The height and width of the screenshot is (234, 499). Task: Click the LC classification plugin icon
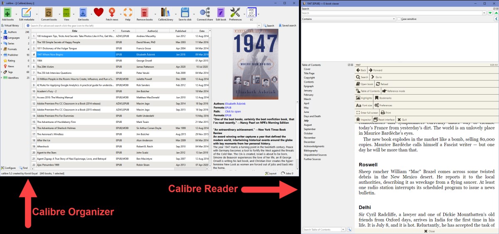(x=252, y=12)
